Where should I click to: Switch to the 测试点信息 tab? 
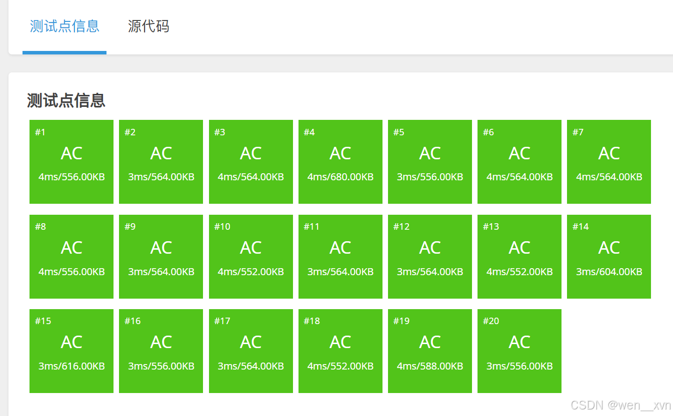click(64, 26)
